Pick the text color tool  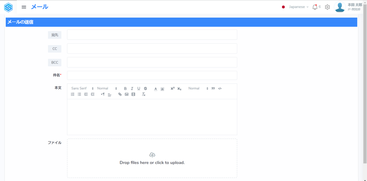tap(156, 89)
